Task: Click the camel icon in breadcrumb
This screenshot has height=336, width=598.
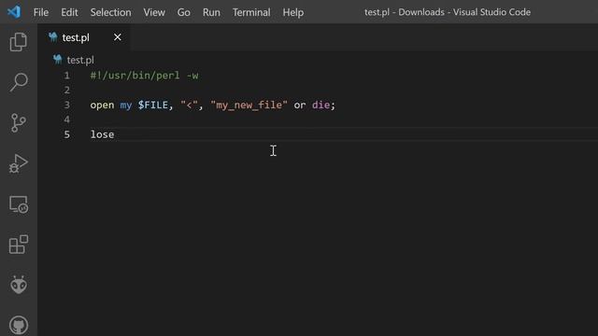Action: click(58, 60)
